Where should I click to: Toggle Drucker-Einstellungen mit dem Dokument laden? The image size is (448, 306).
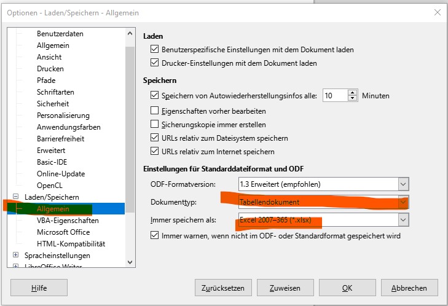(x=155, y=63)
